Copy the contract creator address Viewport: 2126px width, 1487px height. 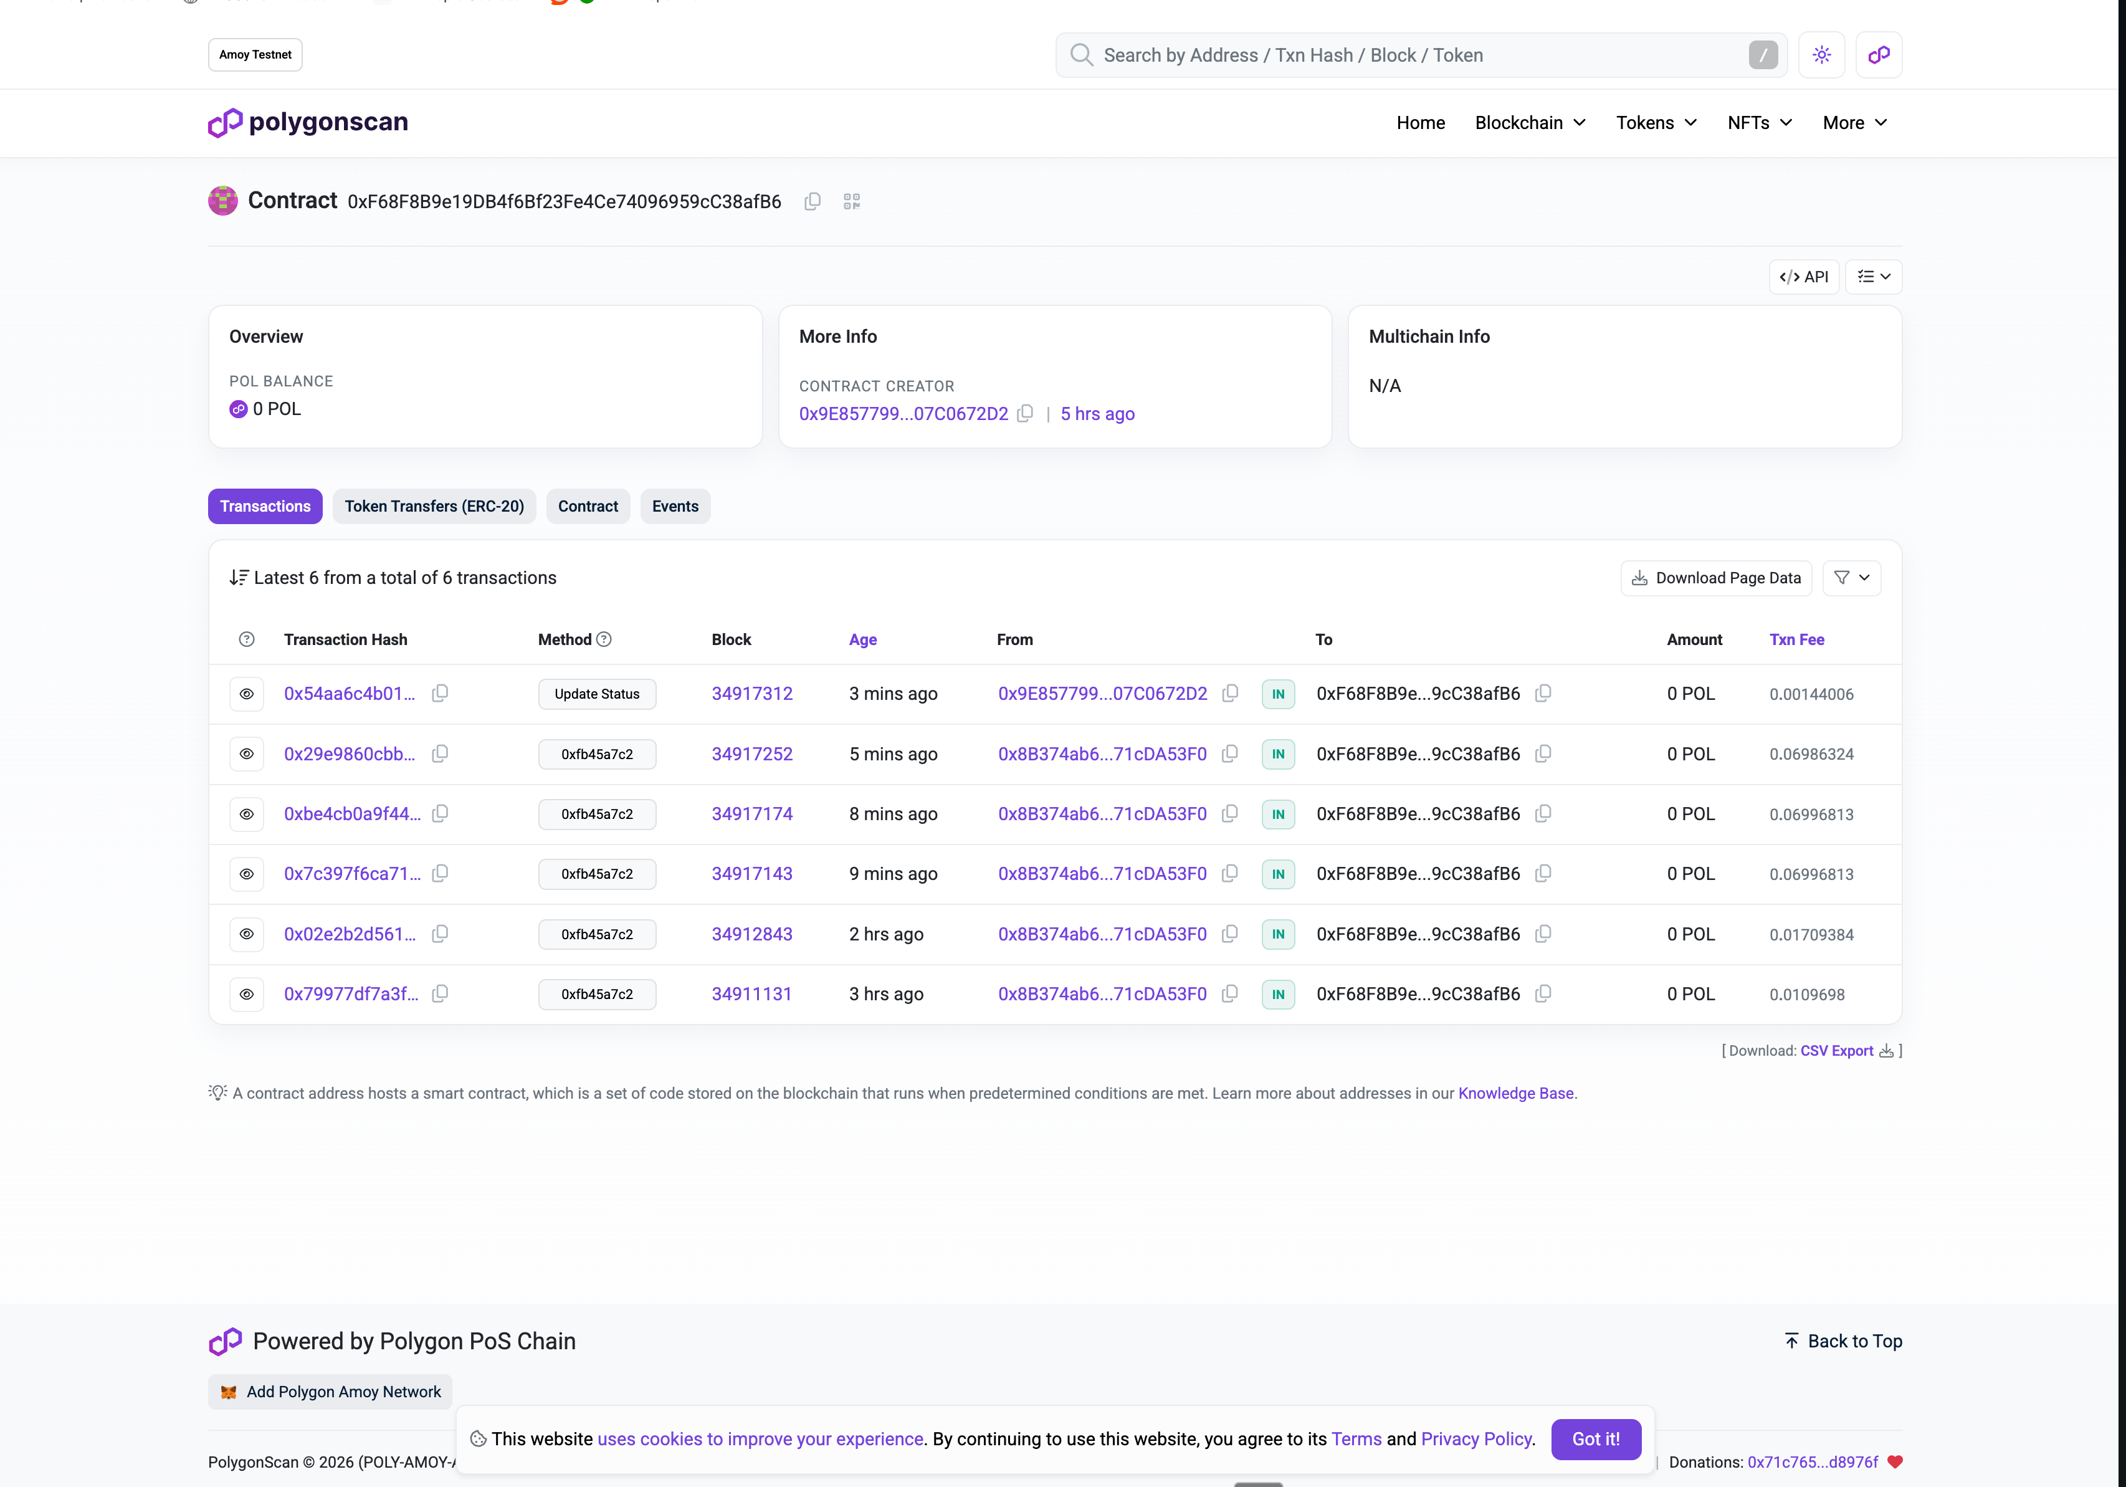pos(1024,414)
